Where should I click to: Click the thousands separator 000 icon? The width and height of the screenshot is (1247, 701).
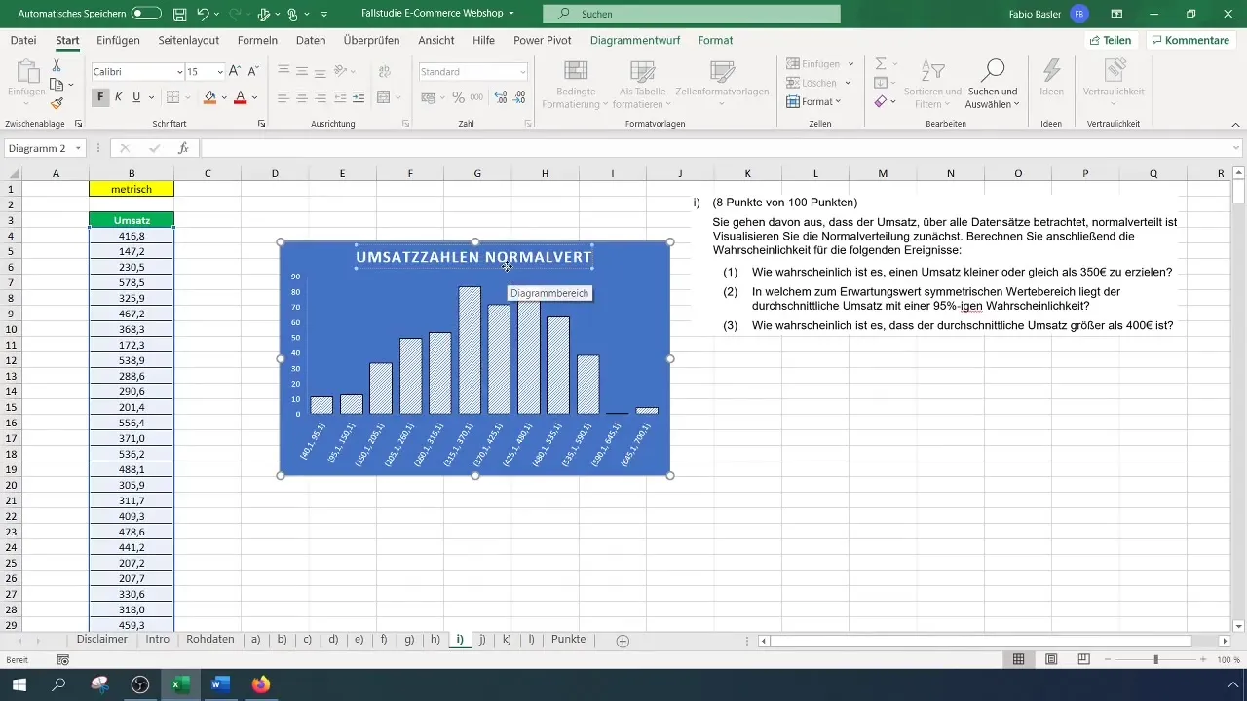476,97
